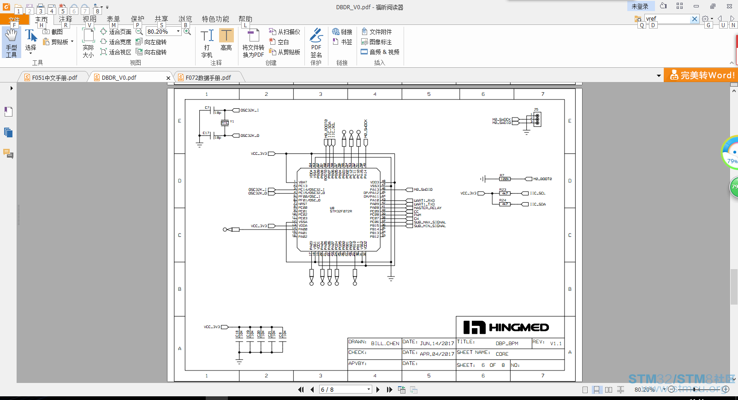Screen dimensions: 738x400
Task: Enable single page view mode
Action: pyautogui.click(x=585, y=389)
